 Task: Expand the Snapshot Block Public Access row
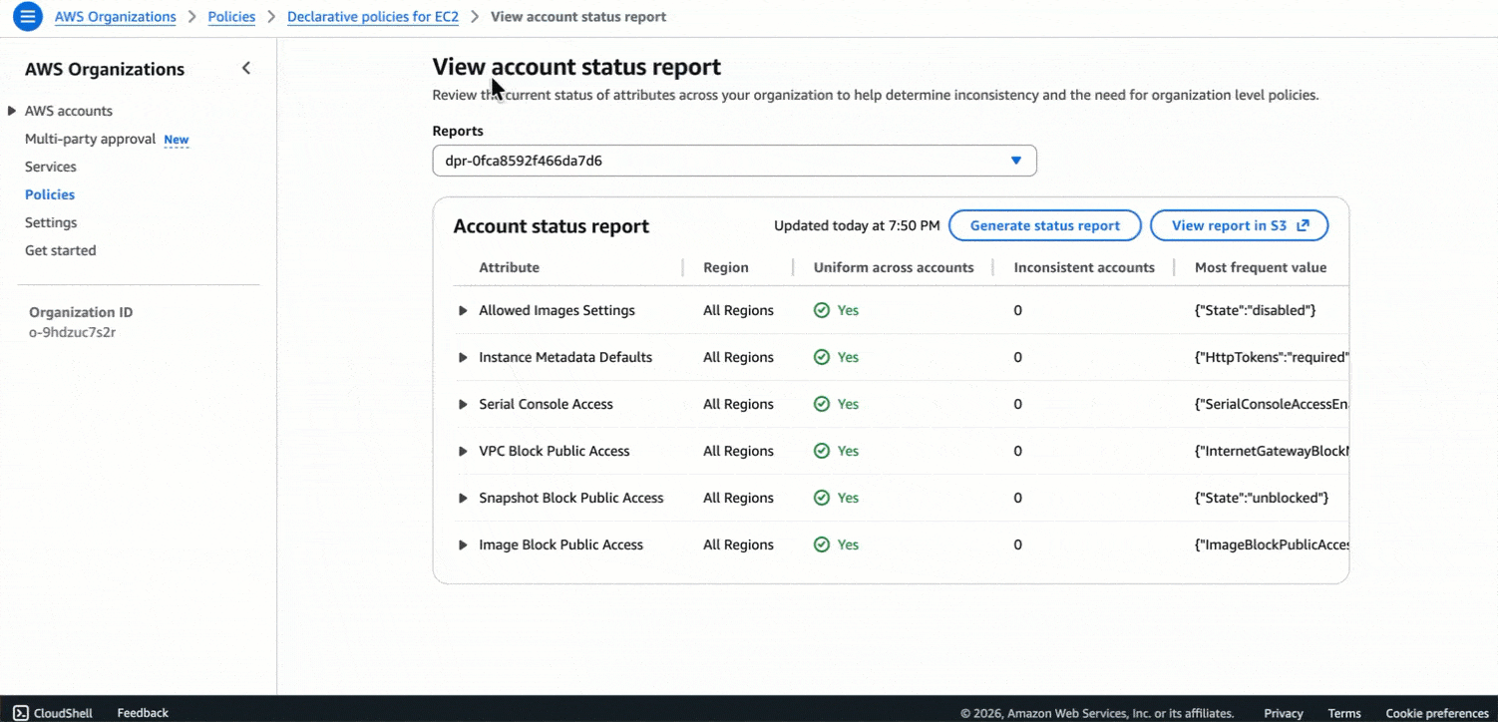coord(463,498)
